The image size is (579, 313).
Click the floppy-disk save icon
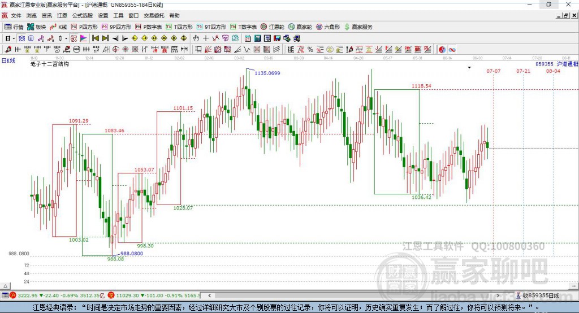277,38
